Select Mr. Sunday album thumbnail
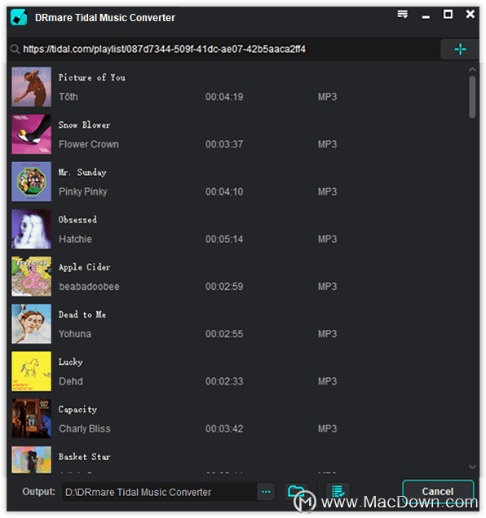Screen dimensions: 486x518 (x=32, y=182)
